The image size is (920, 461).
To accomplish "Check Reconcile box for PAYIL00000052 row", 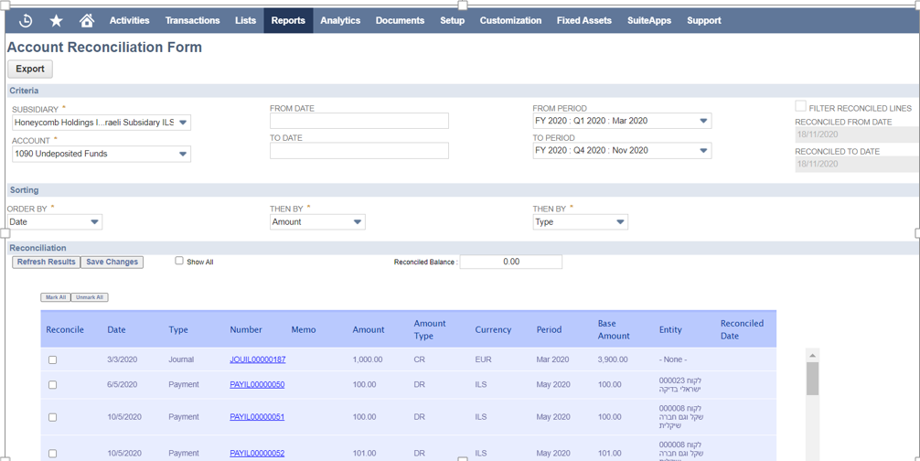I will [53, 454].
